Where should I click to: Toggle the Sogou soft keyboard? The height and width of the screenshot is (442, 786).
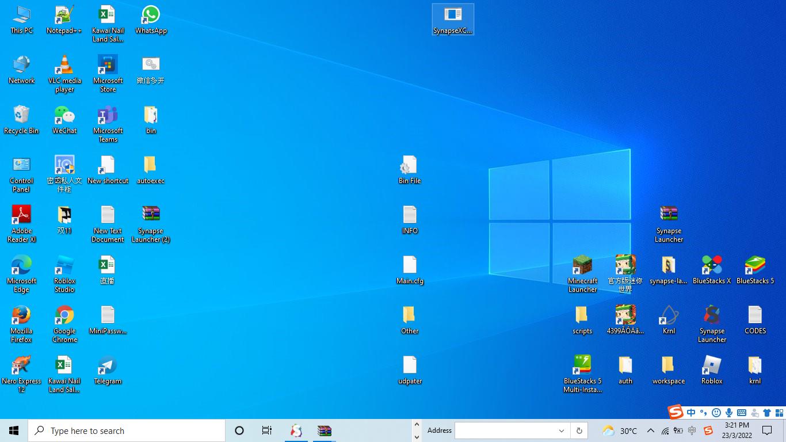[742, 413]
